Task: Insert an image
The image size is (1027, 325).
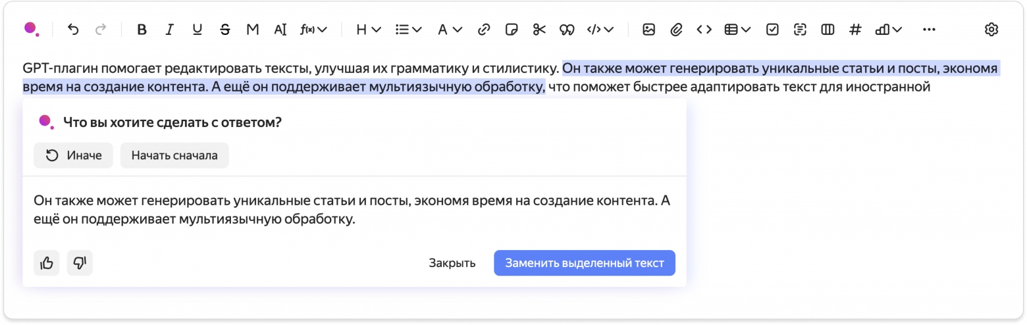Action: point(649,29)
